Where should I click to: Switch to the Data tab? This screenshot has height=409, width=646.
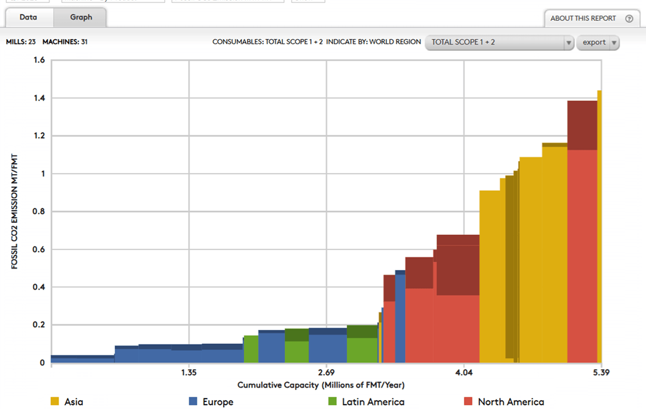point(28,17)
